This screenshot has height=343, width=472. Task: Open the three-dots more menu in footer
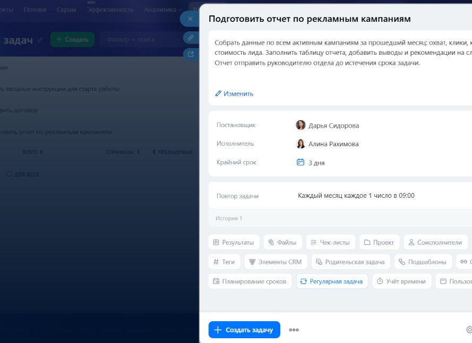(x=294, y=330)
